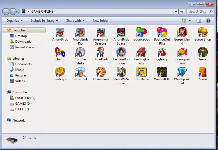Select Downloads in Favorites sidebar
Screen dimensions: 218x150
23,42
